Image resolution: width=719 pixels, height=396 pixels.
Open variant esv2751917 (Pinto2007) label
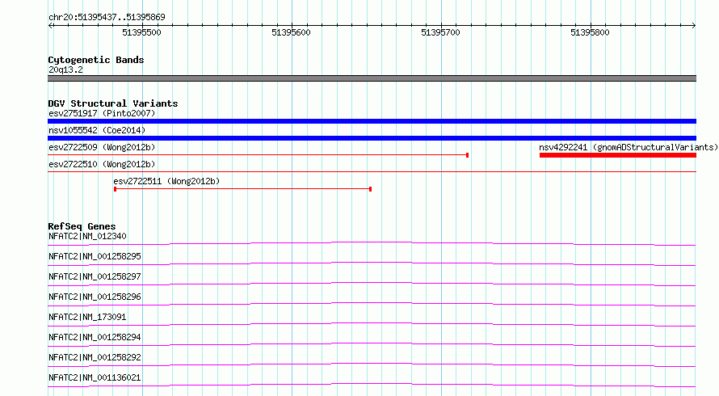click(x=102, y=113)
